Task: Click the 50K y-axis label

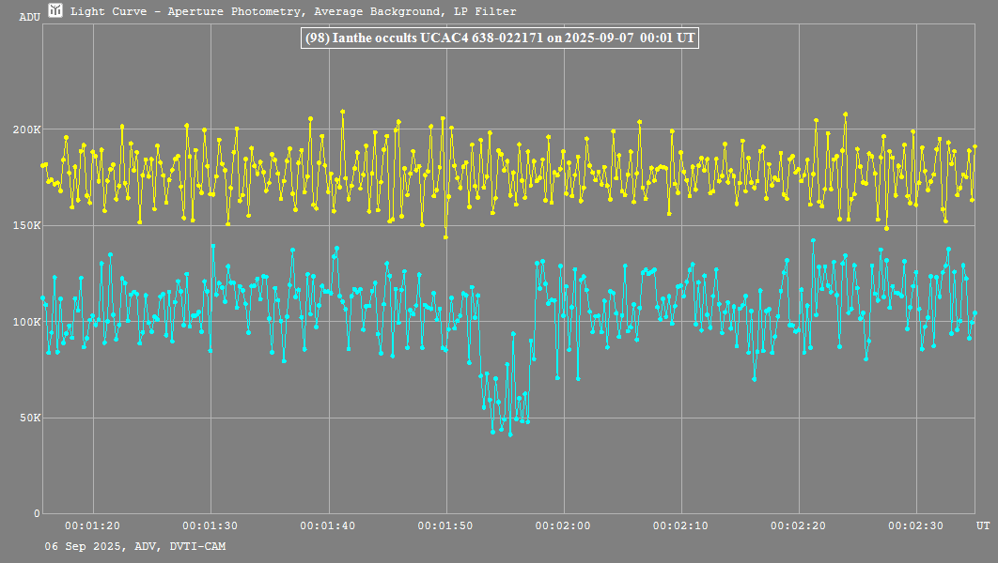Action: click(28, 418)
